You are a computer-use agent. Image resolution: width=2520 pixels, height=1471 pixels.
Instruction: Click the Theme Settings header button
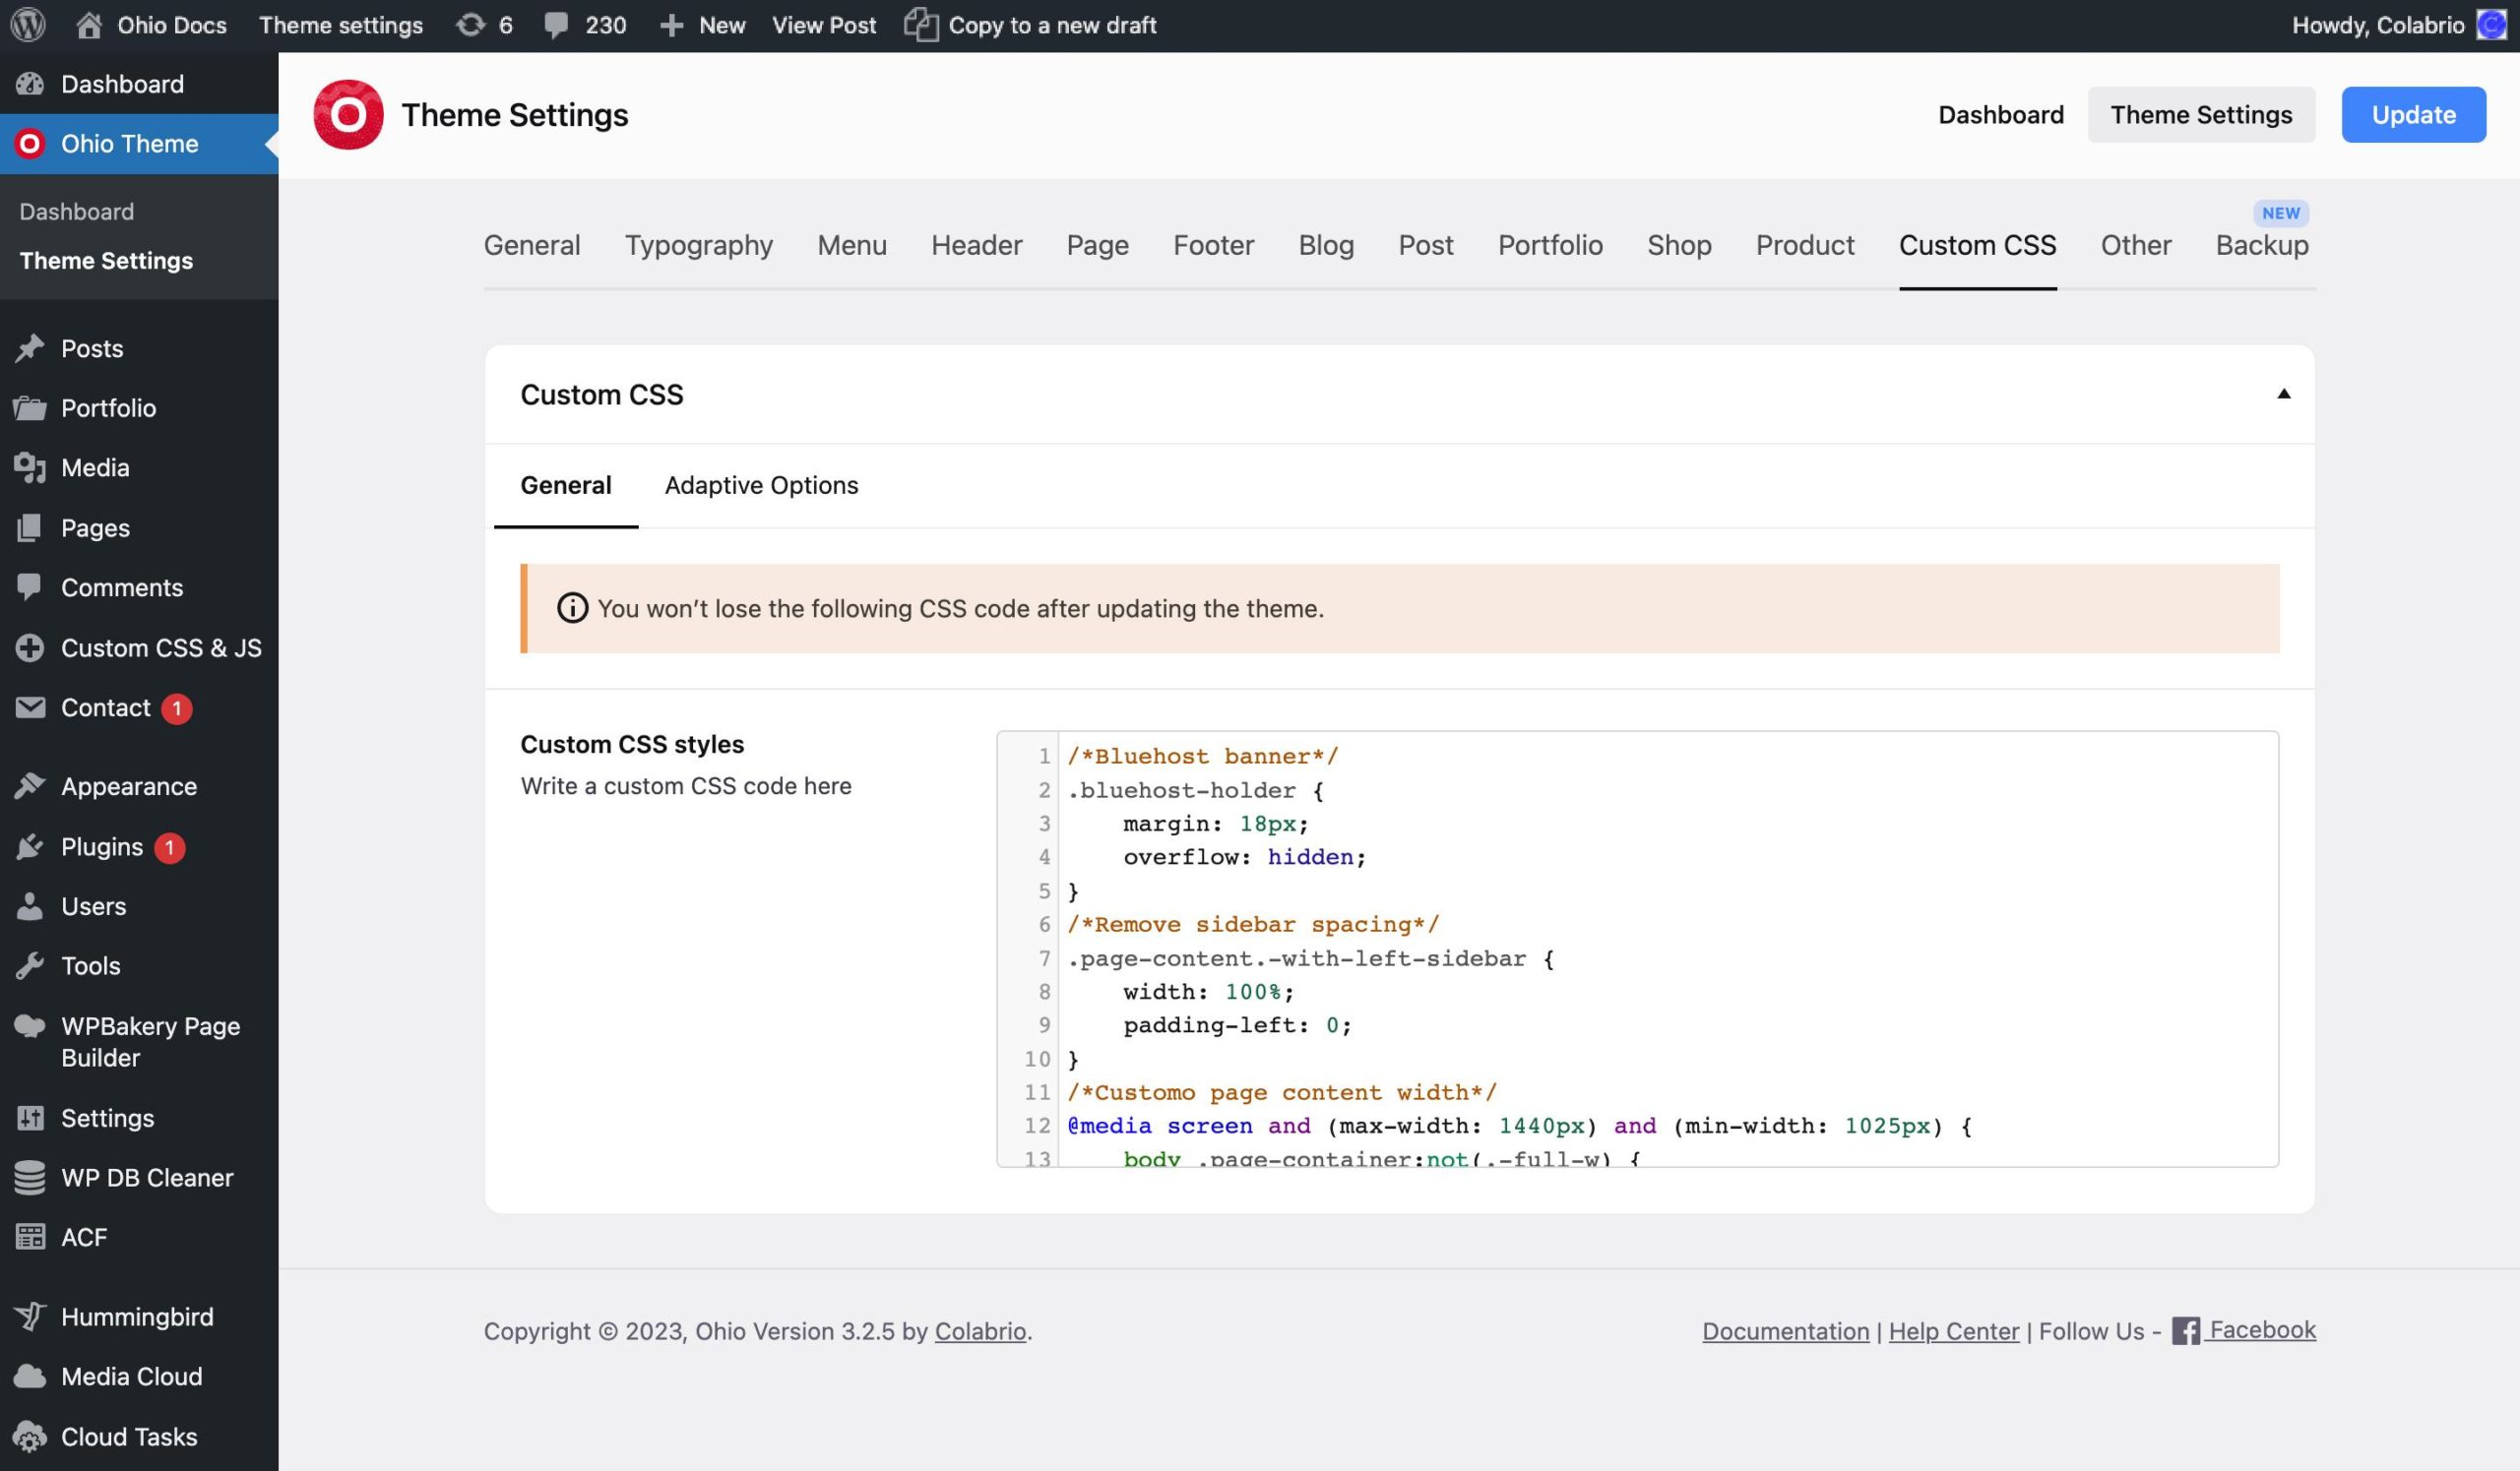pos(2201,115)
